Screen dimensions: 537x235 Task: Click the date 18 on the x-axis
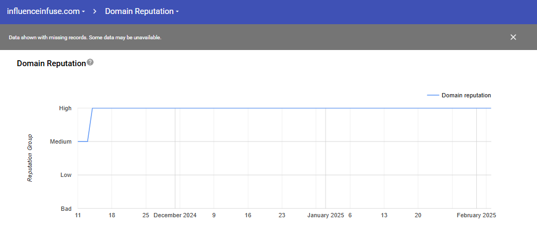112,215
